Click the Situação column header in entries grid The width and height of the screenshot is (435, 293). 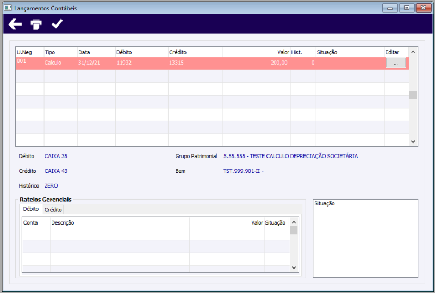[x=350, y=52]
